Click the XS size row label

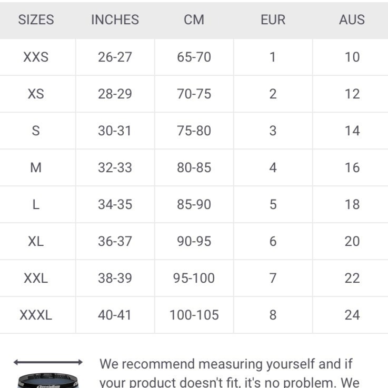(x=36, y=94)
